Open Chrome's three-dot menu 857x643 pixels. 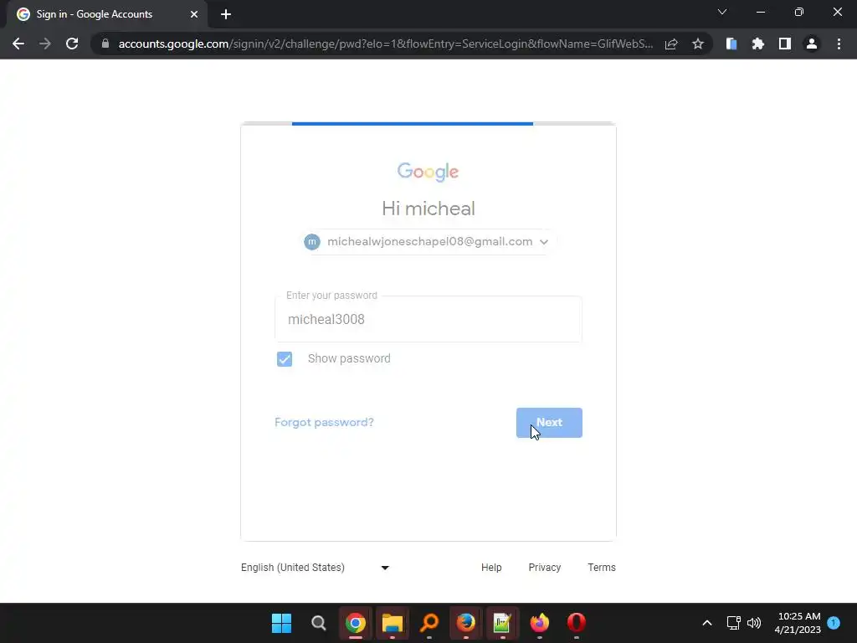[839, 44]
